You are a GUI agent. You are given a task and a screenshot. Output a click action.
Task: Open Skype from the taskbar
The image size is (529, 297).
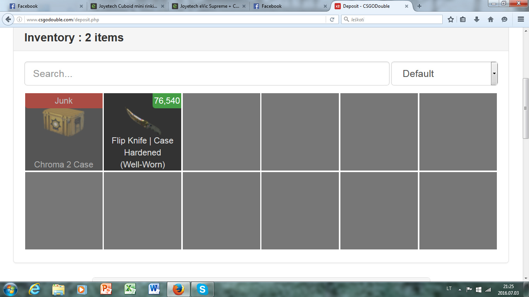(202, 289)
